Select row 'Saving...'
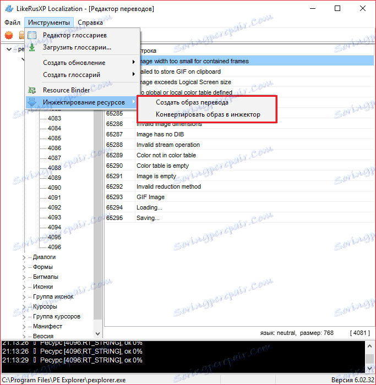Image resolution: width=376 pixels, height=385 pixels. click(239, 218)
